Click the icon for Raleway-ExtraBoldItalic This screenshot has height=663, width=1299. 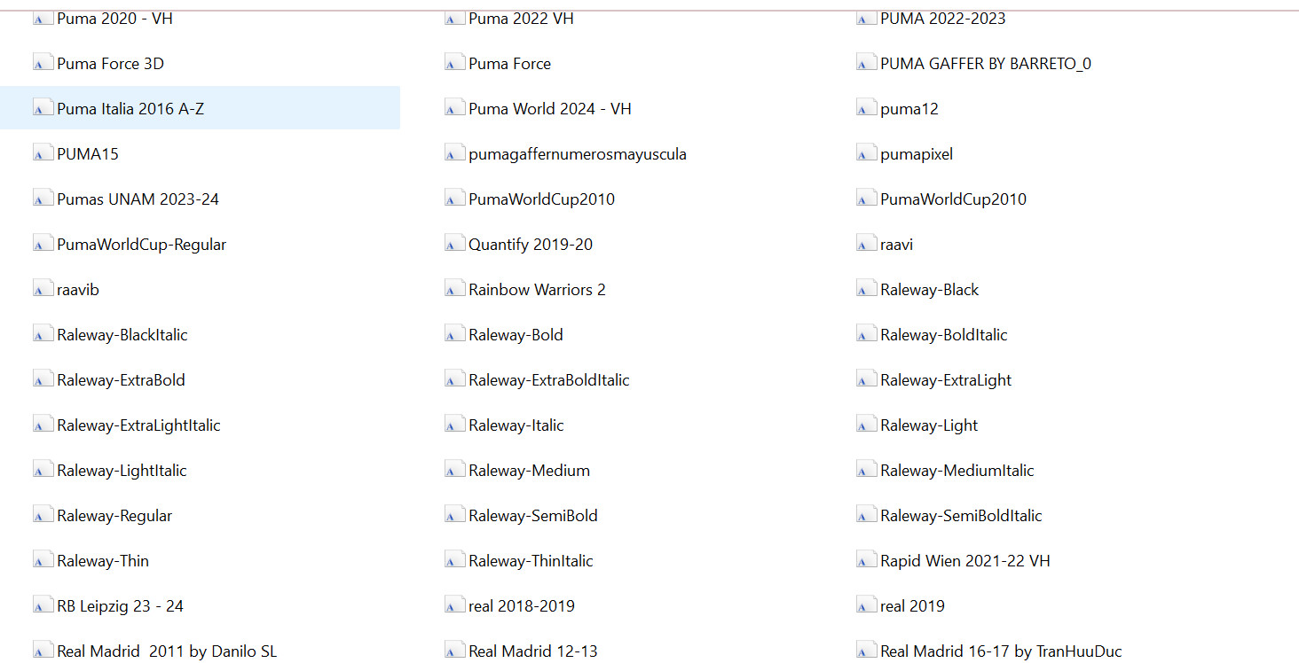tap(454, 379)
